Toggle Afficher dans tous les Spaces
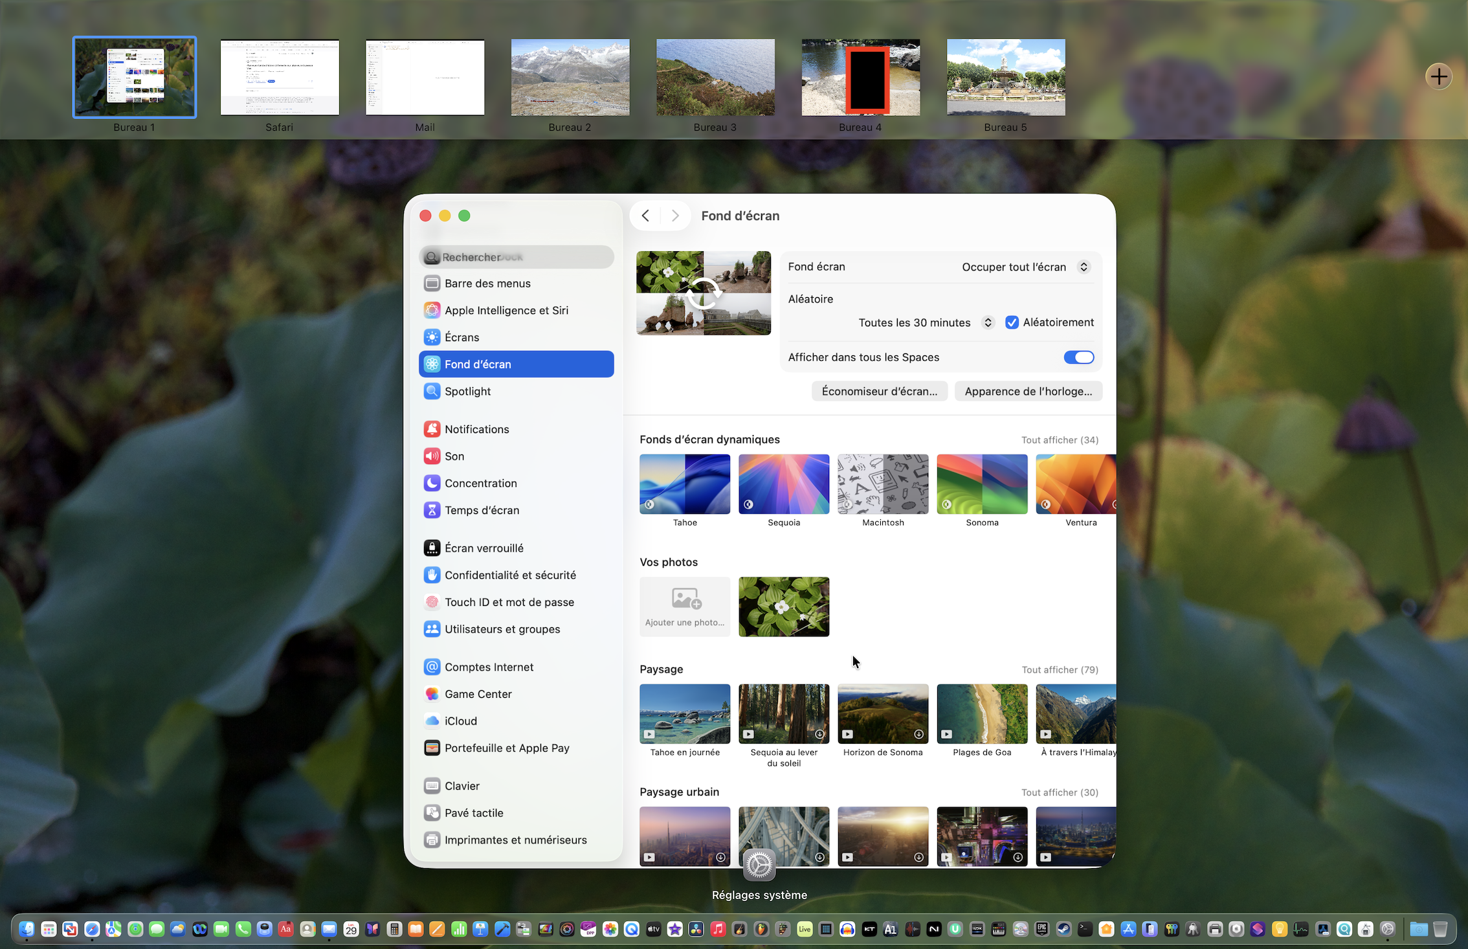The image size is (1468, 949). click(1078, 357)
